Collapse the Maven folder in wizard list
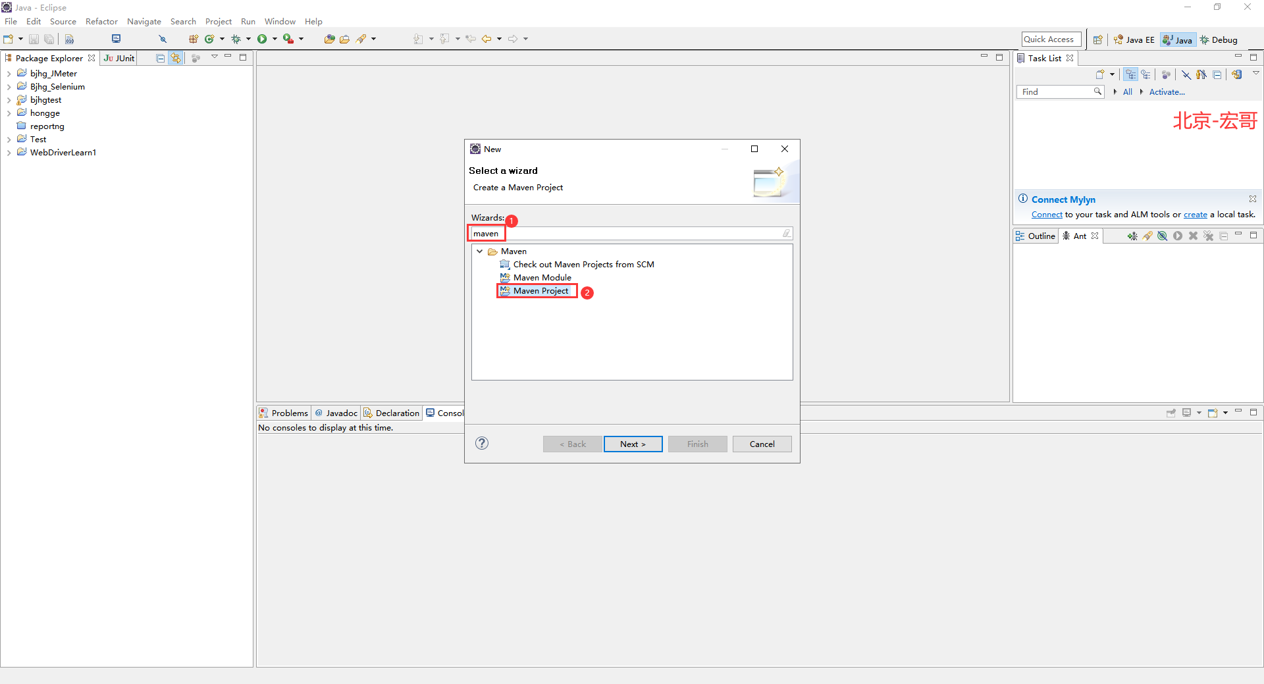Screen dimensions: 1264x684 coord(480,251)
